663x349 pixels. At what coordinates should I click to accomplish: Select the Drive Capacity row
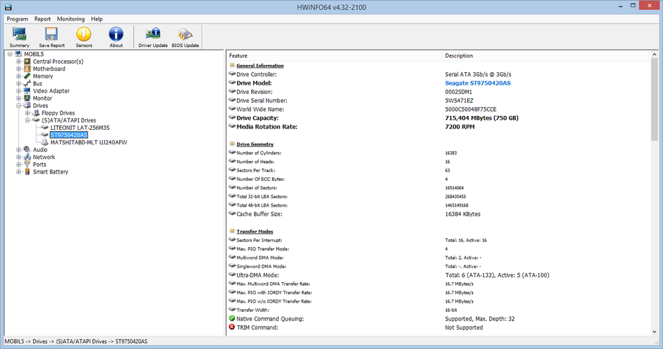click(x=439, y=118)
